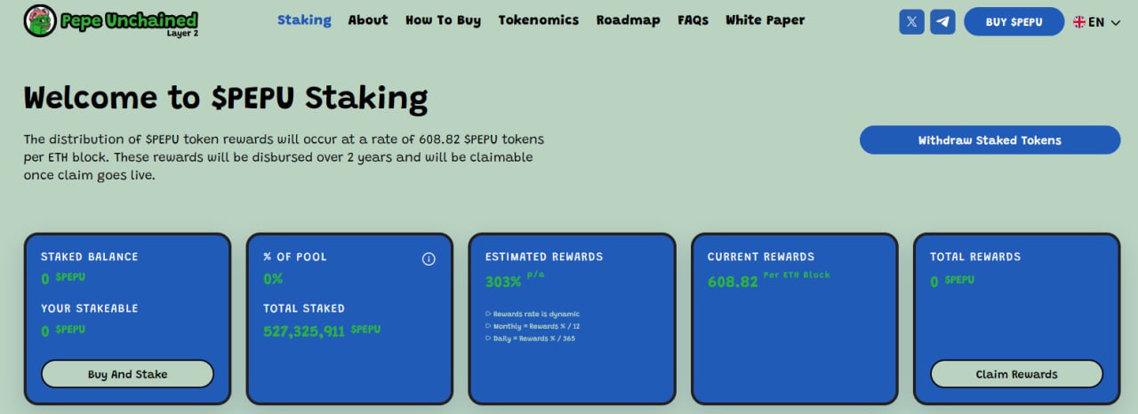Click the CURRENT REWARDS label

761,257
